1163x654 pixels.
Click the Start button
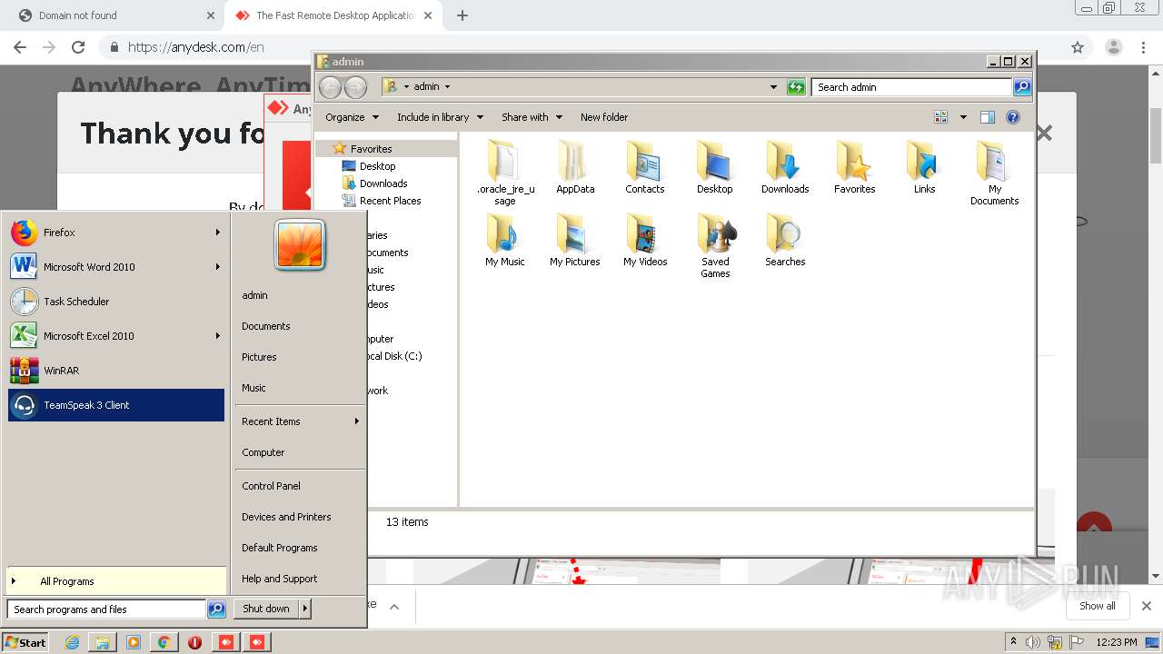click(25, 642)
